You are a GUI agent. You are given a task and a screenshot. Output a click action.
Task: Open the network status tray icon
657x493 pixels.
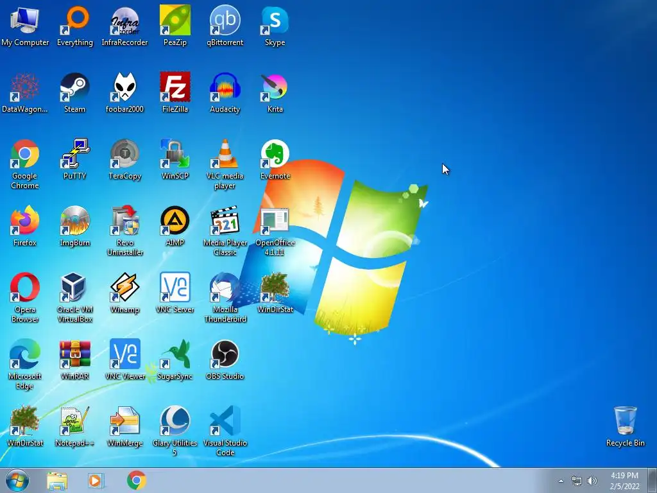coord(577,481)
